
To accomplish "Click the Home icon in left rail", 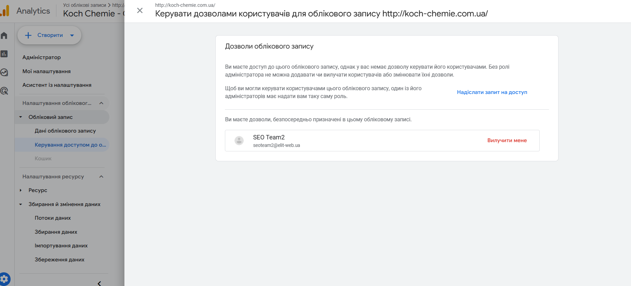I will click(x=4, y=36).
